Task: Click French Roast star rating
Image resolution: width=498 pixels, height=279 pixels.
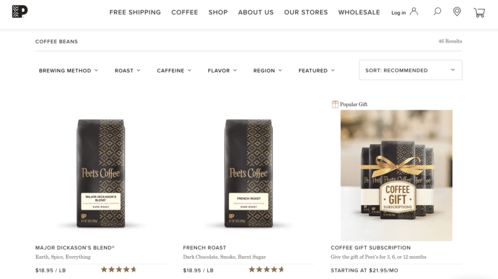Action: [266, 270]
